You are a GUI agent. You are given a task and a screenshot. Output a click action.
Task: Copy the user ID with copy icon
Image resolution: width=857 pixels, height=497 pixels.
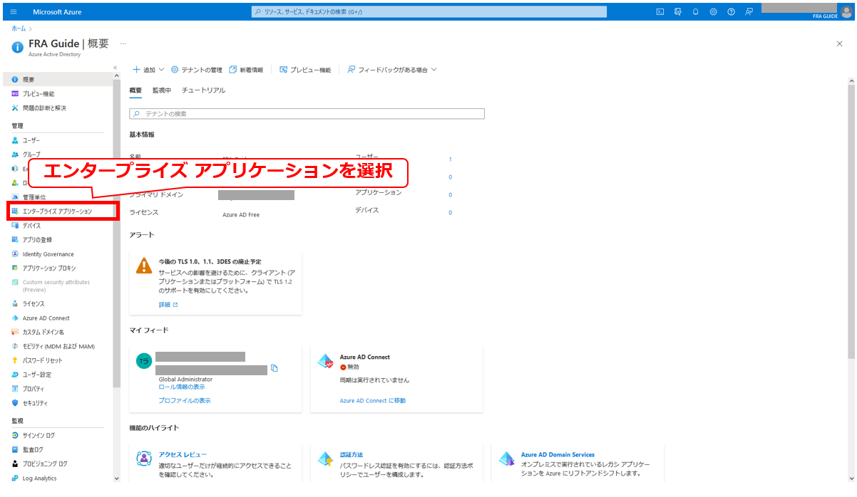tap(274, 368)
